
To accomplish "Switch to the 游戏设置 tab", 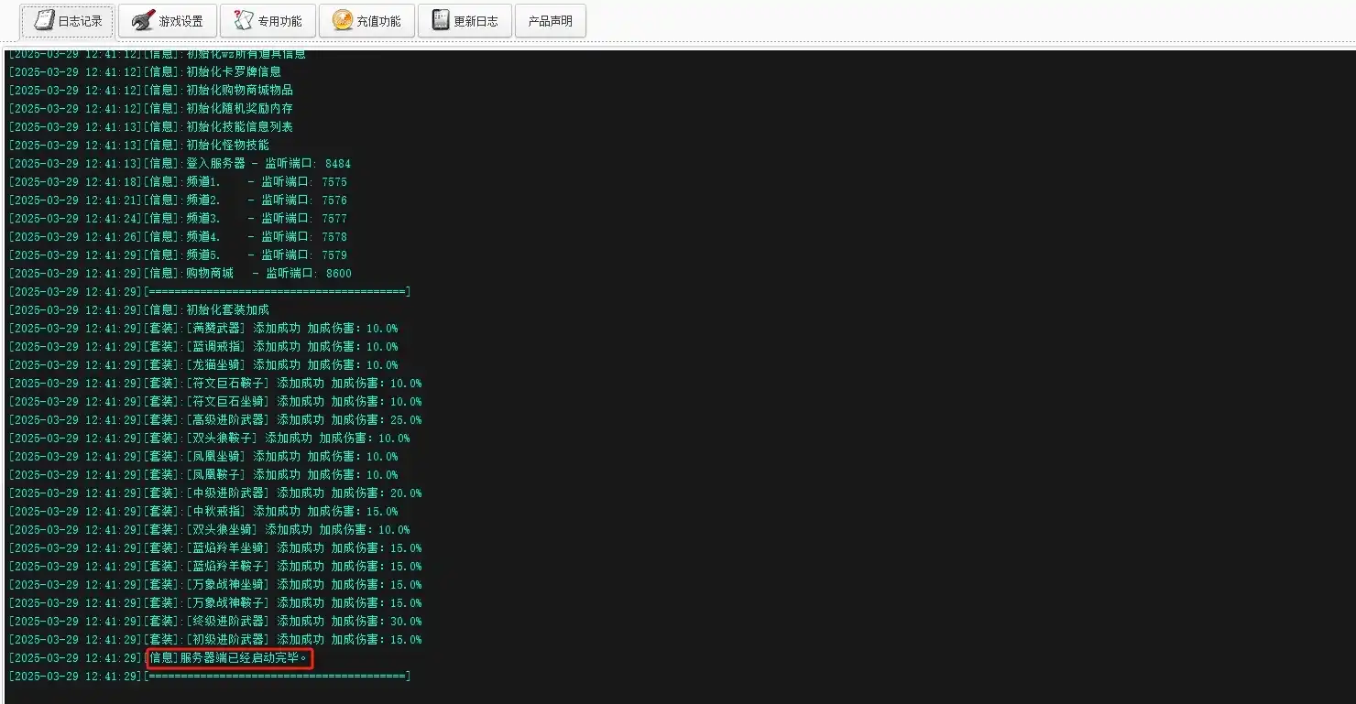I will tap(168, 21).
